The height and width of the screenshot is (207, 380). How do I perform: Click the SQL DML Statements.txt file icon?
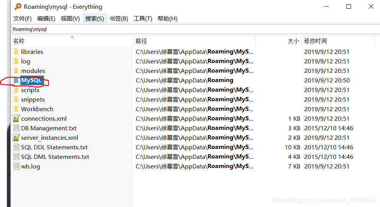(16, 157)
